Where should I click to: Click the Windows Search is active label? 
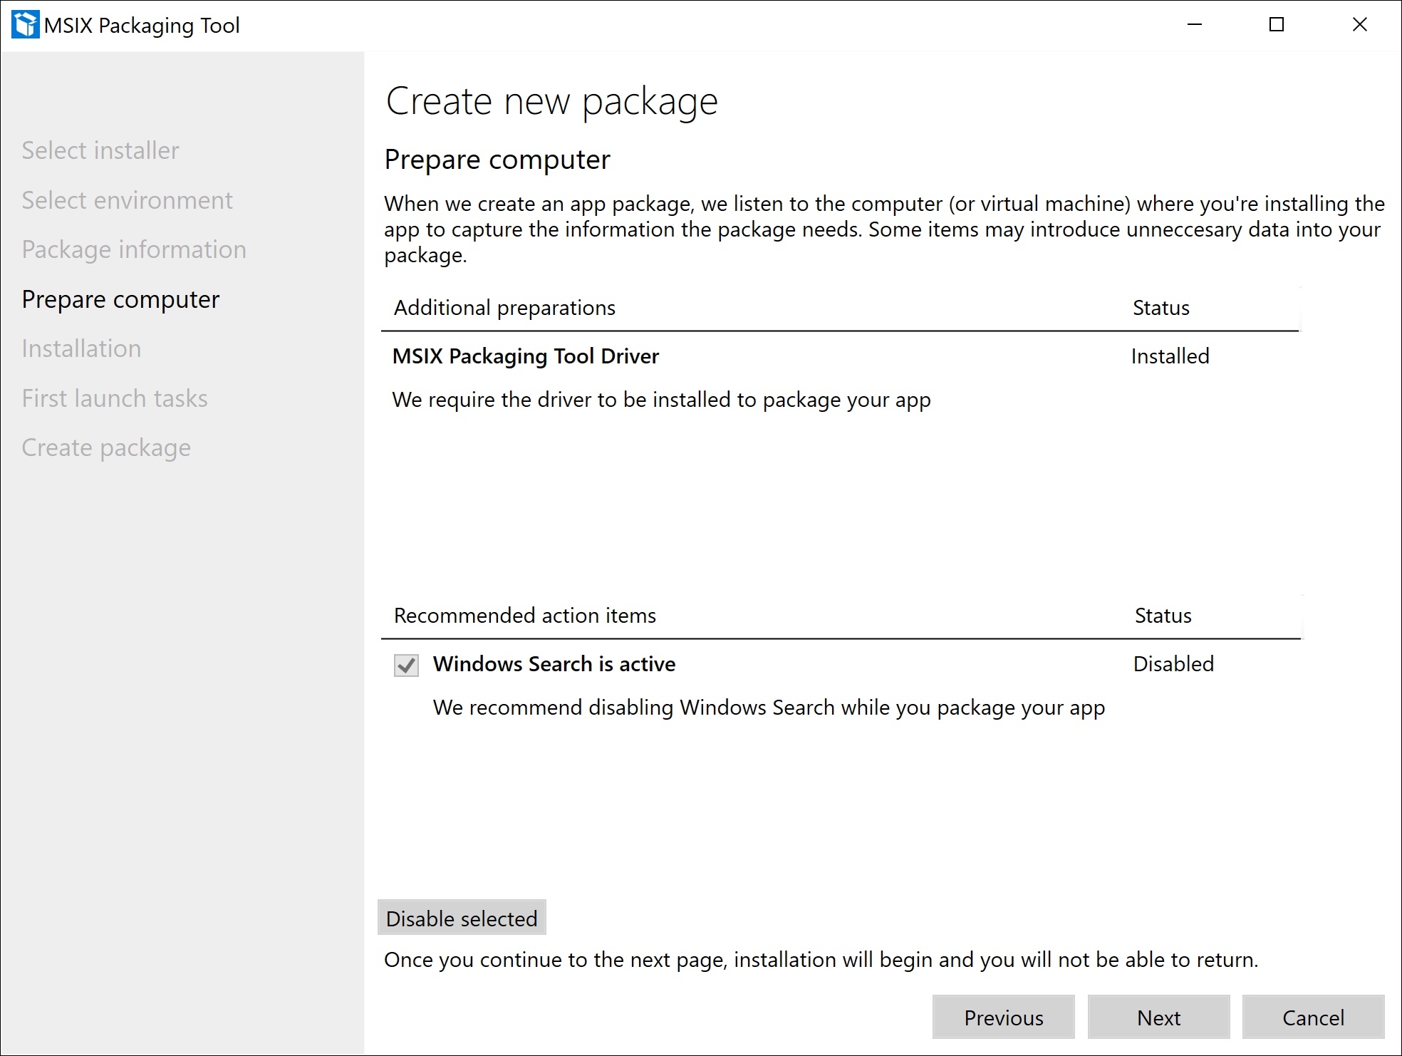[554, 664]
